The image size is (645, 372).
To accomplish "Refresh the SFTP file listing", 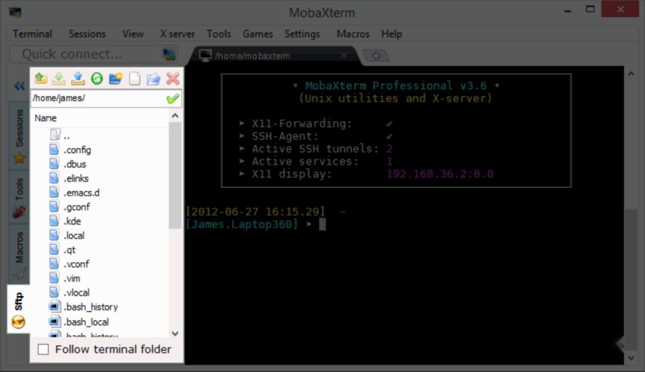I will pyautogui.click(x=97, y=78).
